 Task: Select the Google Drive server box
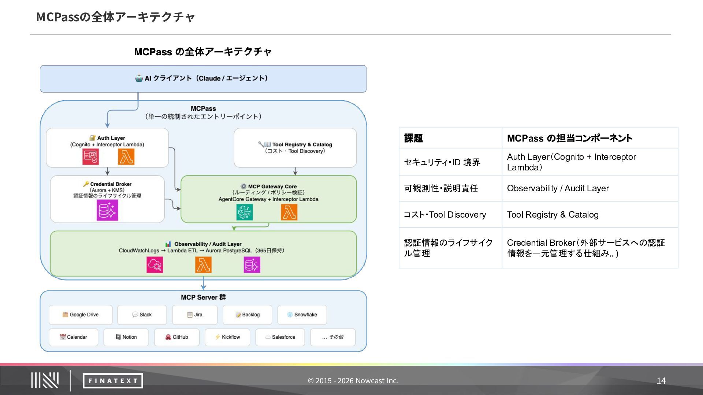(x=81, y=315)
